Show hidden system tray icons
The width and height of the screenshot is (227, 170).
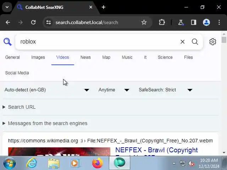click(174, 164)
